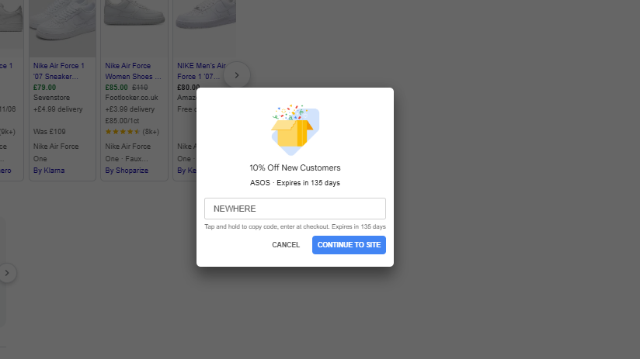The width and height of the screenshot is (640, 359).
Task: Open Nike Air Force Women Shoes listing
Action: [x=133, y=71]
